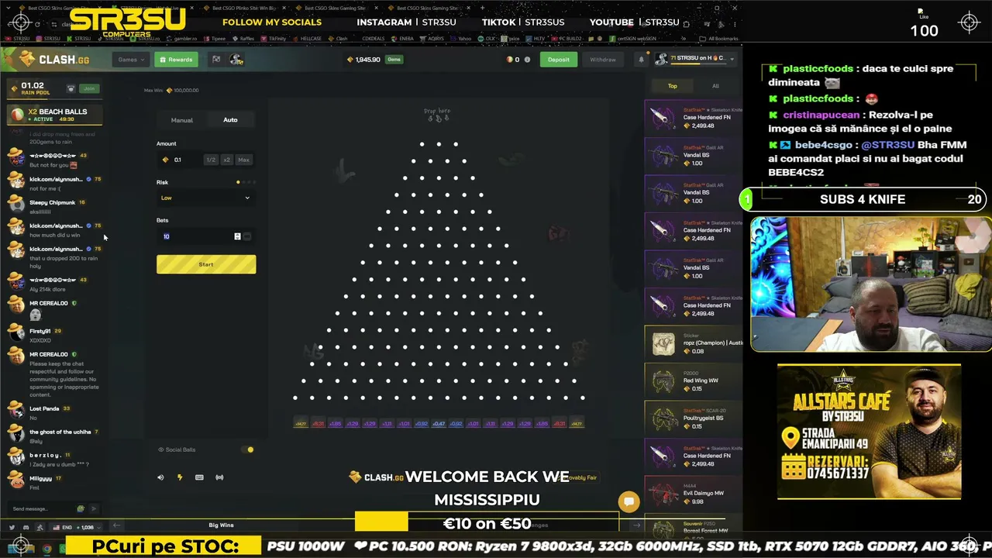
Task: Click the beach ball balance icon
Action: [510, 60]
